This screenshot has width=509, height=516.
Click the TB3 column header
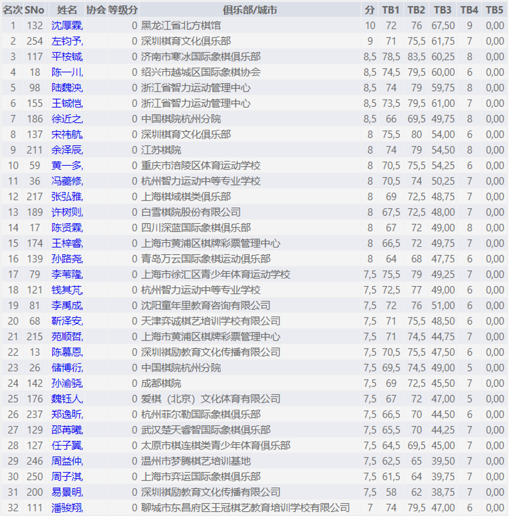point(442,10)
